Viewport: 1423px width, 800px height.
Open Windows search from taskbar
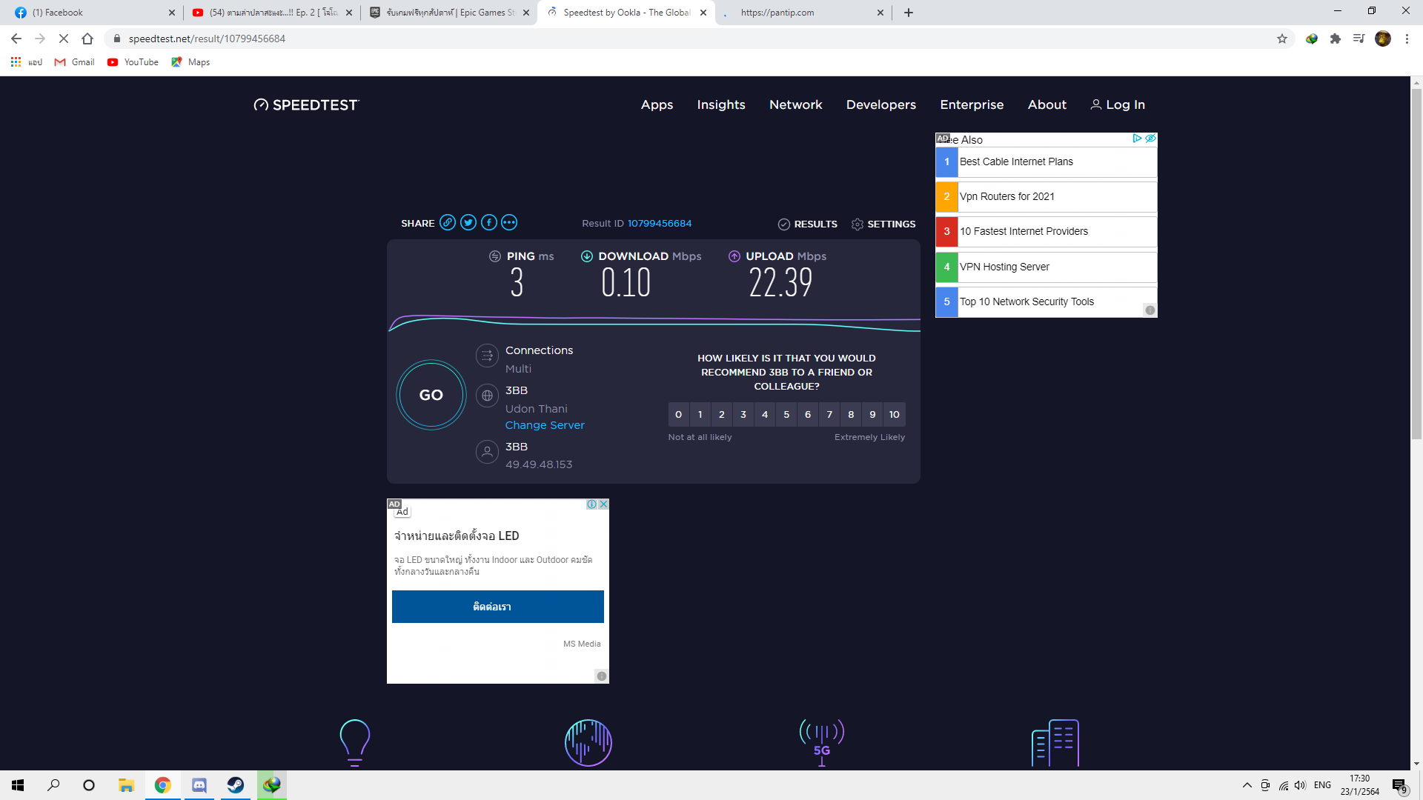[x=53, y=785]
